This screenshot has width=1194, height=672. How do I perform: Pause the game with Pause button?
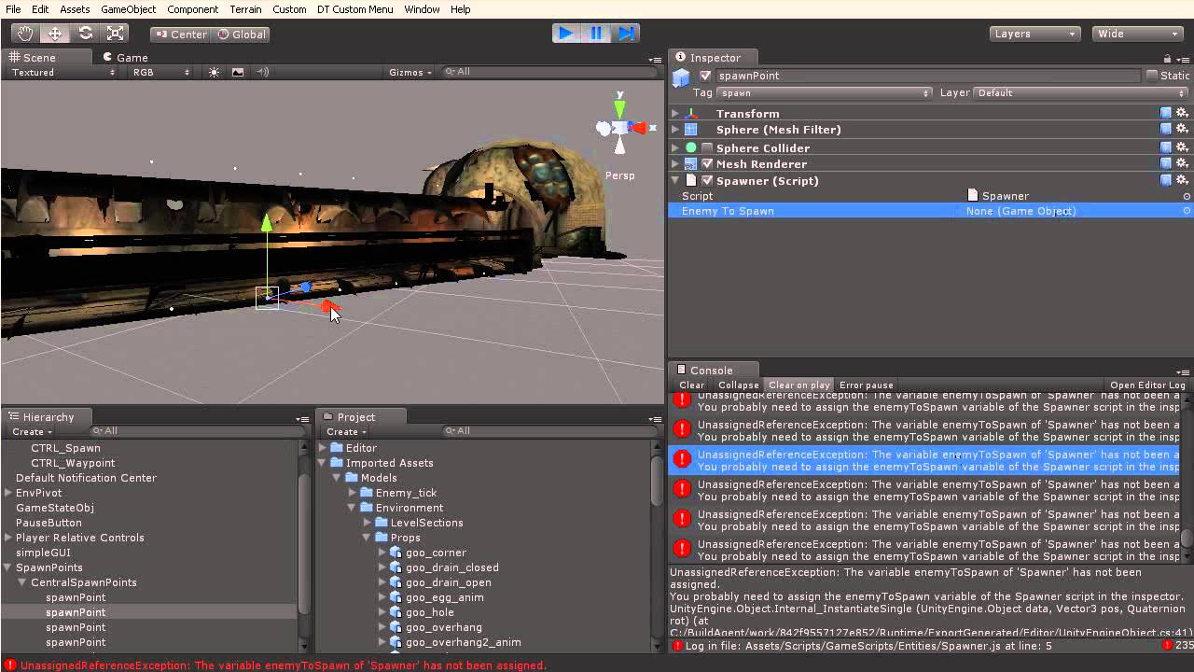click(x=596, y=34)
